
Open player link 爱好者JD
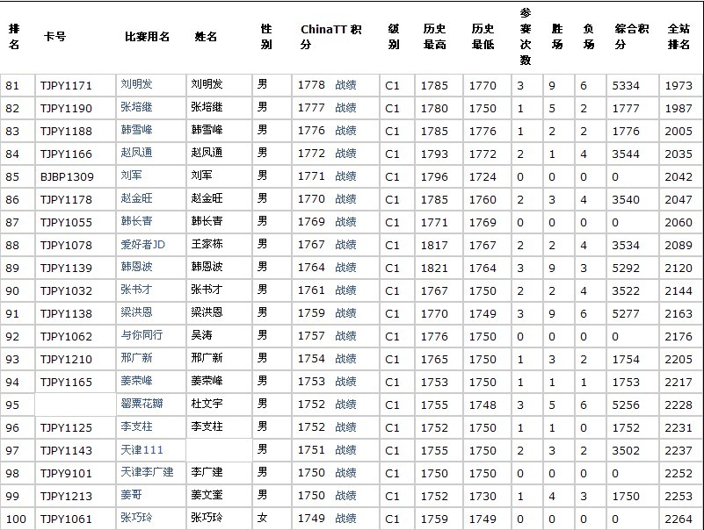(142, 244)
